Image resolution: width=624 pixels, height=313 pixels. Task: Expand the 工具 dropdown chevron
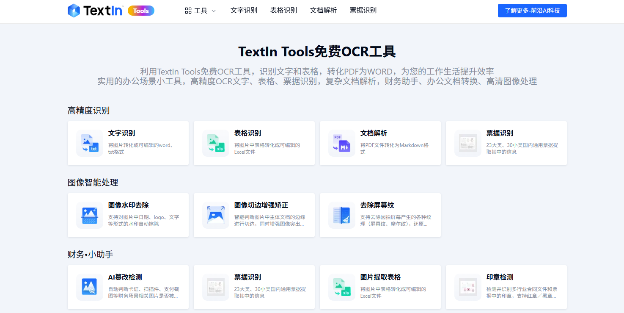(x=214, y=11)
